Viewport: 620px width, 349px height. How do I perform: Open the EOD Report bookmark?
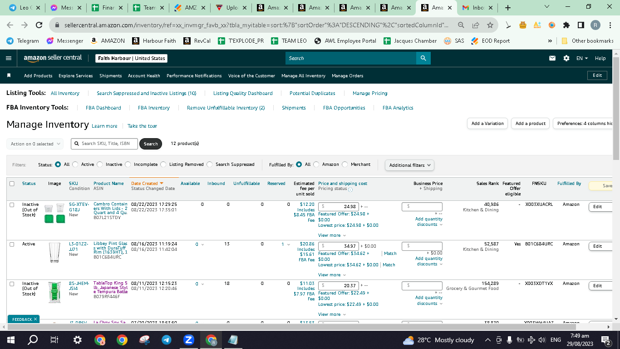click(490, 40)
